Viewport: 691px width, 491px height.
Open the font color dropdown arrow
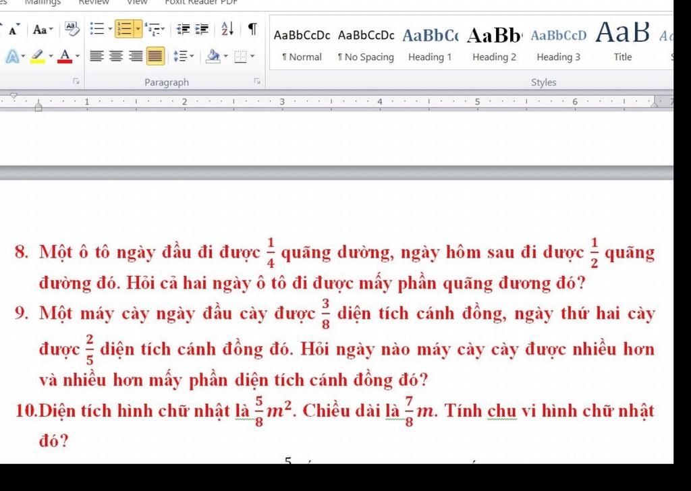pos(78,57)
